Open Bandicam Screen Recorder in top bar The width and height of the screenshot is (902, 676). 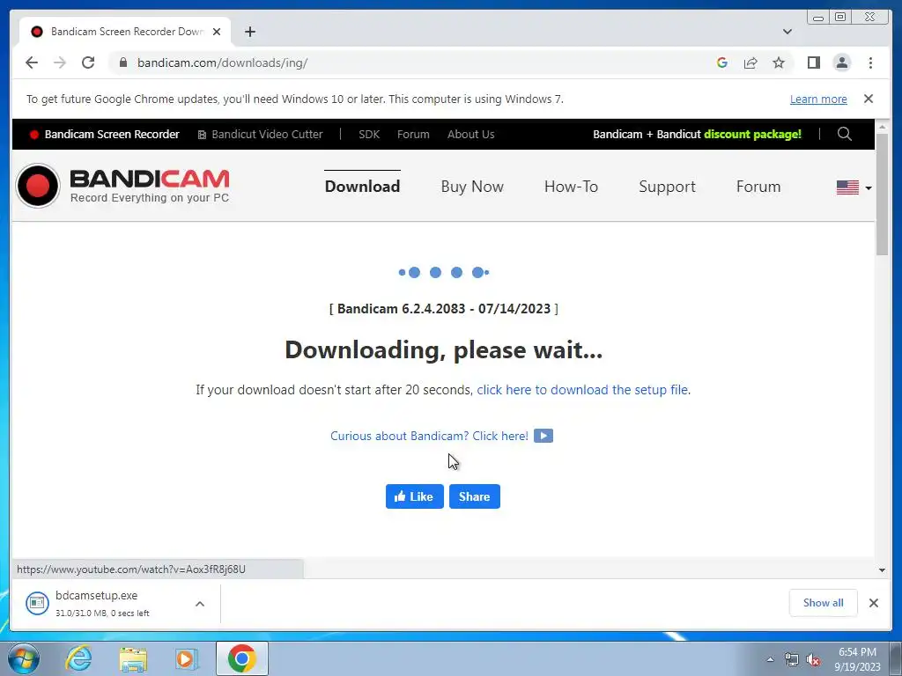[105, 134]
